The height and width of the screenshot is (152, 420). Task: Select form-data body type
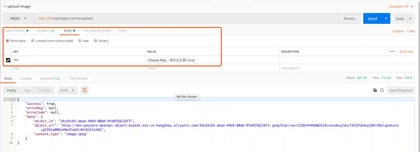pos(8,41)
